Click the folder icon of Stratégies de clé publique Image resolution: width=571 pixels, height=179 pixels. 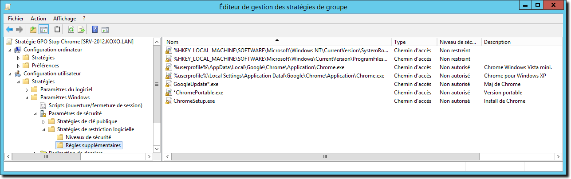tap(51, 121)
